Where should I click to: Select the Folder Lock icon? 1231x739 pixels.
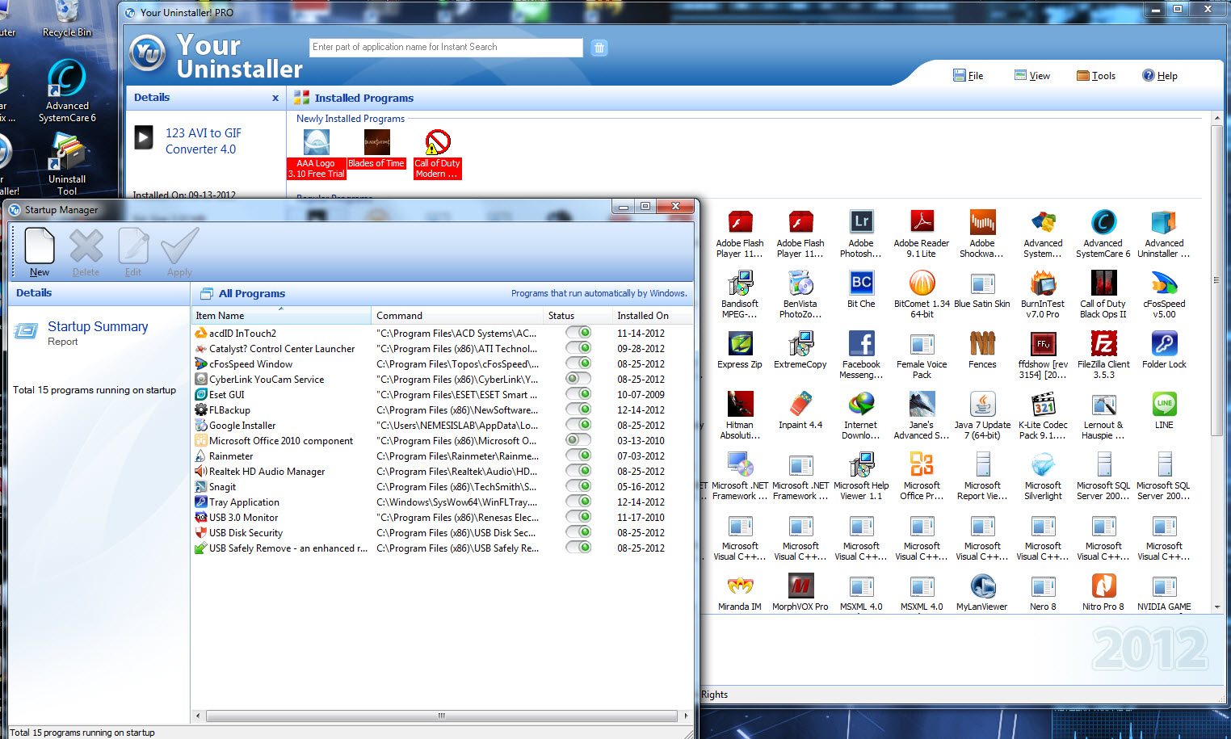[x=1164, y=342]
